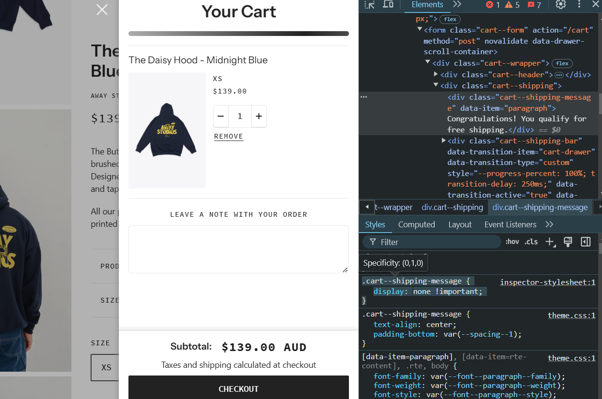The height and width of the screenshot is (399, 602).
Task: Collapse the cart--shipping div node
Action: tap(436, 85)
